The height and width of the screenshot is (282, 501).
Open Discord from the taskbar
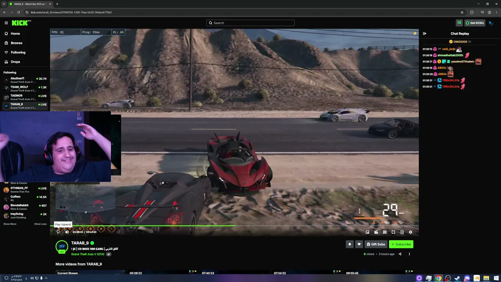coord(467,278)
